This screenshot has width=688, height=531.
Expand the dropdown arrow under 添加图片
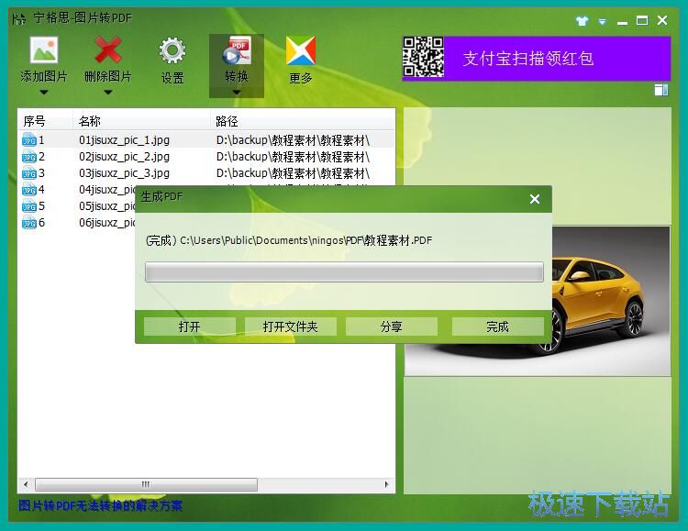point(44,92)
